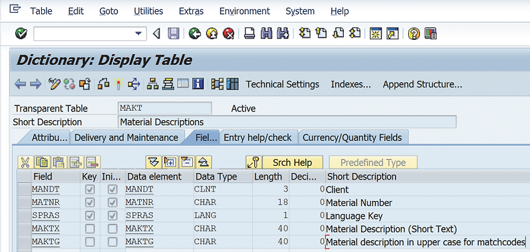
Task: Click the Cut scissors icon above the fields table
Action: (x=25, y=162)
